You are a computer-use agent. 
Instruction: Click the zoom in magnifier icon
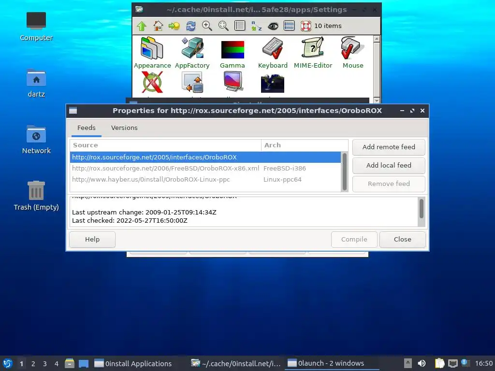(207, 26)
